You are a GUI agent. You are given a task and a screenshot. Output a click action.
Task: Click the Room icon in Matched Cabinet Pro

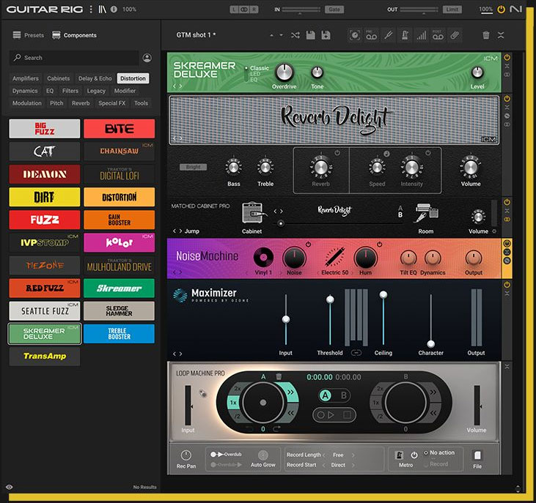[427, 213]
